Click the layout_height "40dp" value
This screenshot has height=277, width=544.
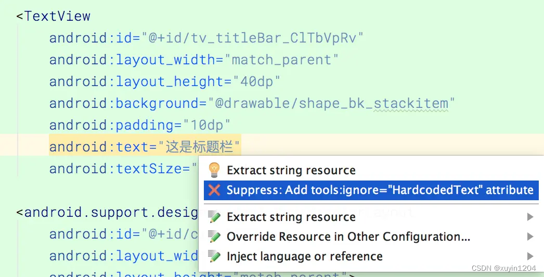click(x=256, y=82)
